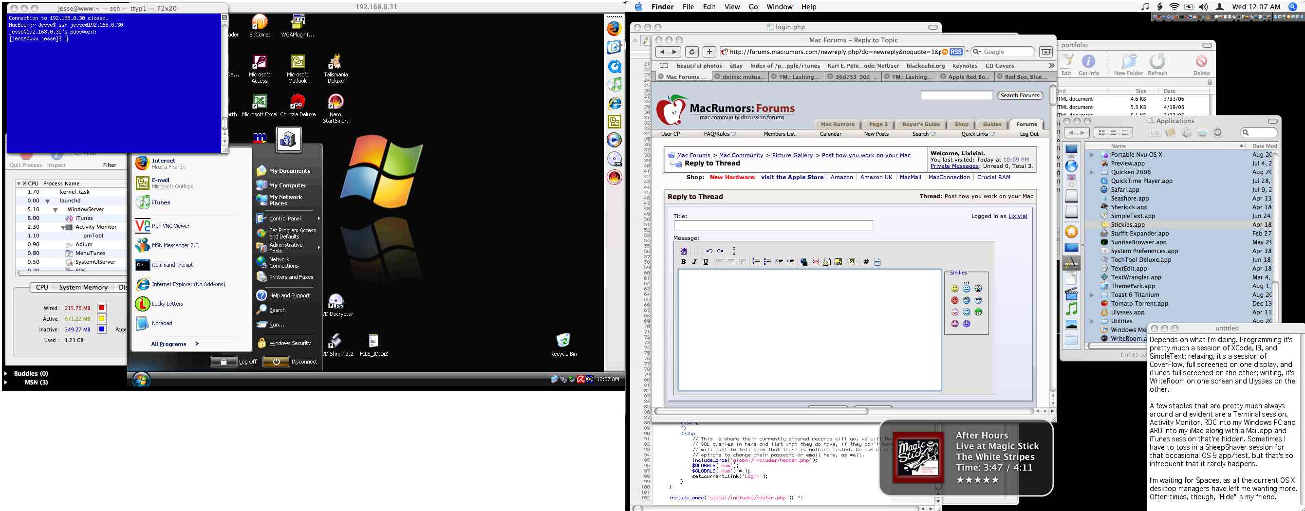Click the New Folder icon in portfolio window
The image size is (1305, 511).
coord(1128,64)
